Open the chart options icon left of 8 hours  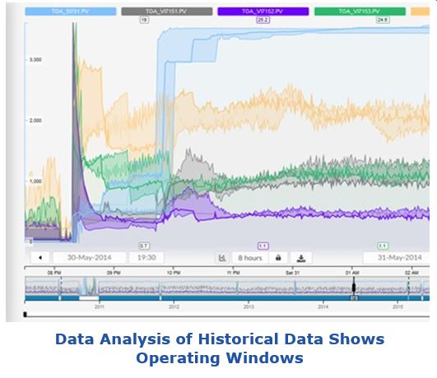(x=222, y=258)
